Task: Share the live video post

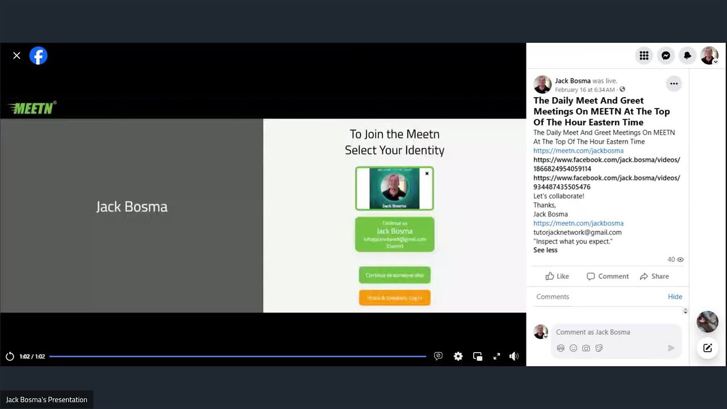Action: (x=654, y=276)
